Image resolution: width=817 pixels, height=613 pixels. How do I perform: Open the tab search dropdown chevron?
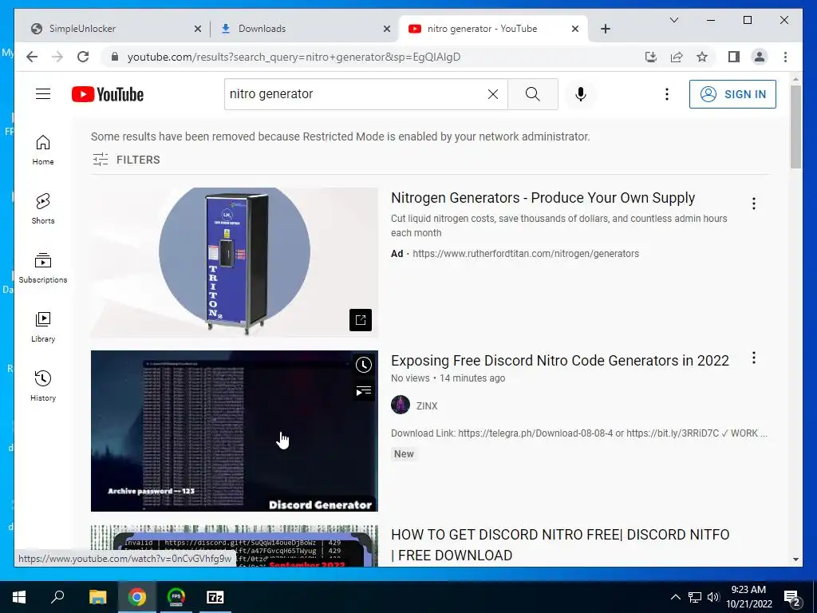coord(673,20)
